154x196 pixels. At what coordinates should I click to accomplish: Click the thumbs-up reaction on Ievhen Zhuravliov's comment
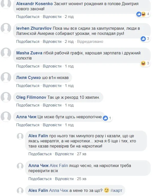[x=143, y=39]
